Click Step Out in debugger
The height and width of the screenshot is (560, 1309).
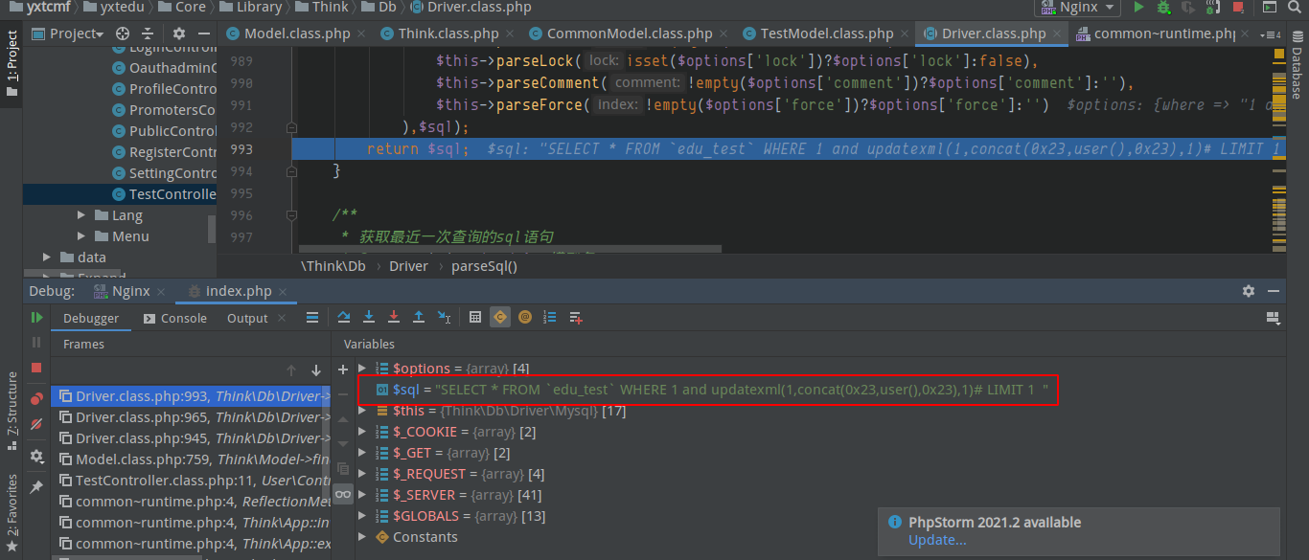(x=419, y=317)
